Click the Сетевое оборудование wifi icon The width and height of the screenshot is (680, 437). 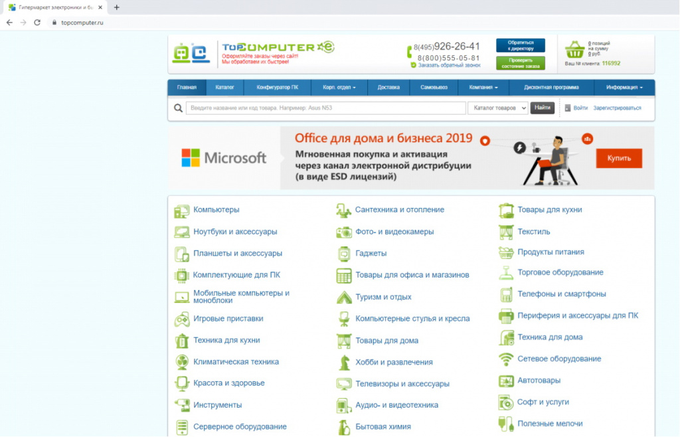point(506,359)
